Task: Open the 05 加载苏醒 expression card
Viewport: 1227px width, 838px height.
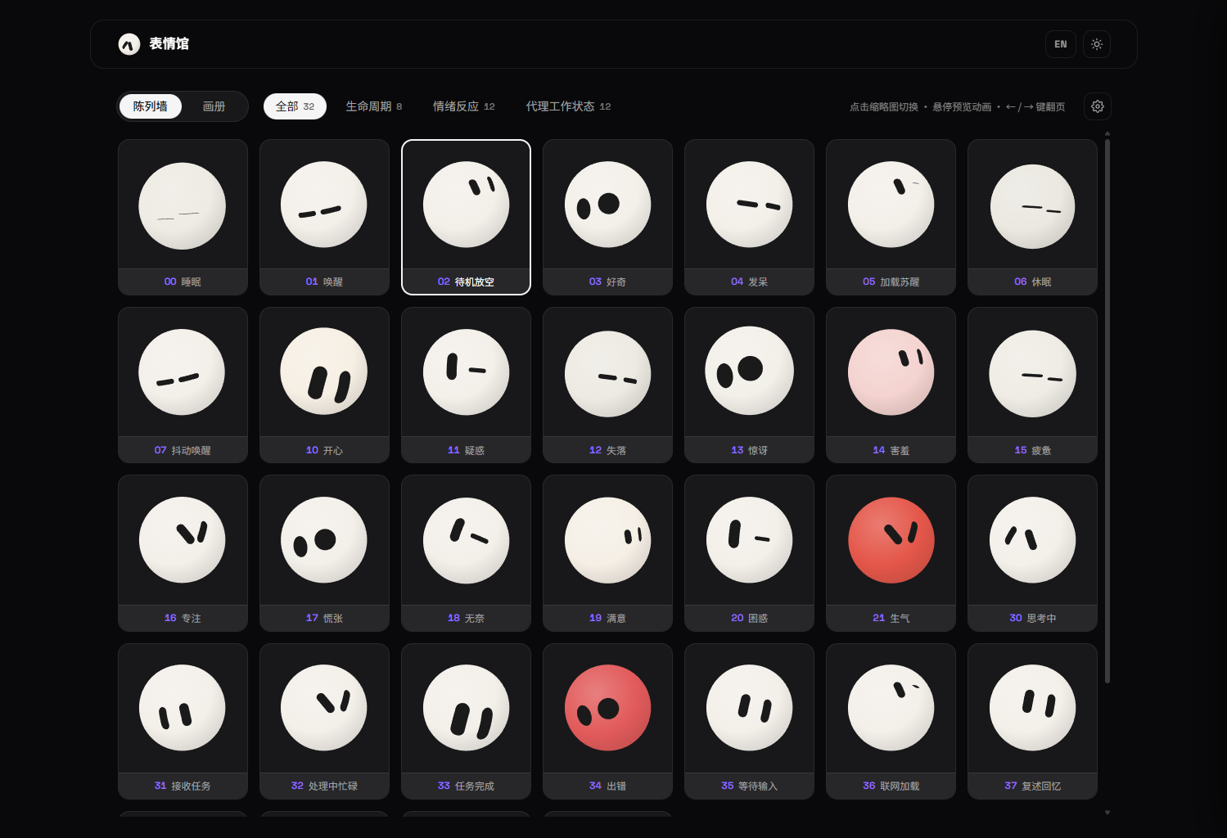Action: (891, 217)
